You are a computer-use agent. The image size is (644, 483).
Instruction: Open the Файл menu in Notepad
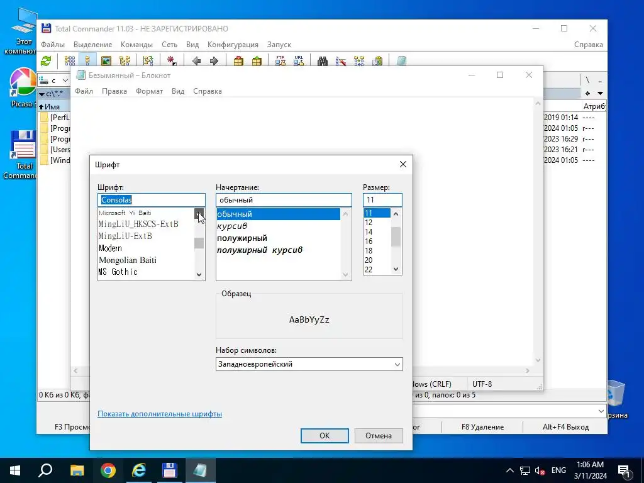(84, 91)
